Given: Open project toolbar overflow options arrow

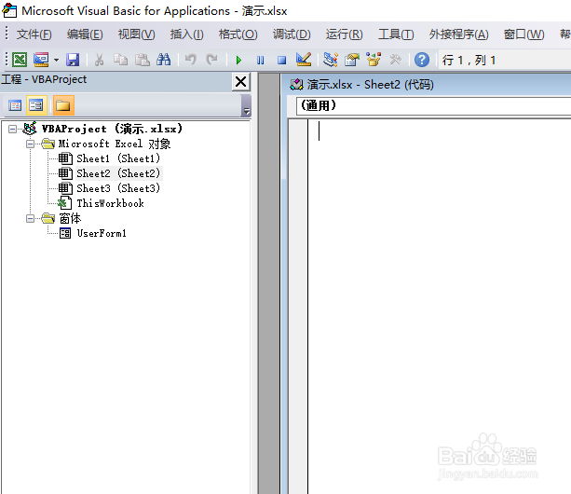Looking at the screenshot, I should click(247, 106).
